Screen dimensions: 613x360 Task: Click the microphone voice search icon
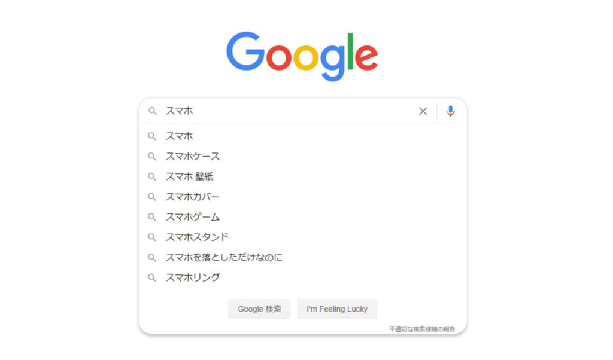point(450,111)
